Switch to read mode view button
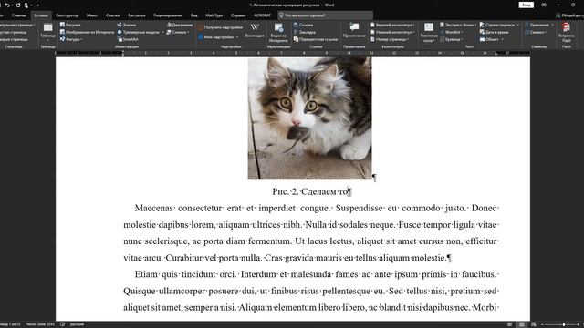 pyautogui.click(x=509, y=324)
